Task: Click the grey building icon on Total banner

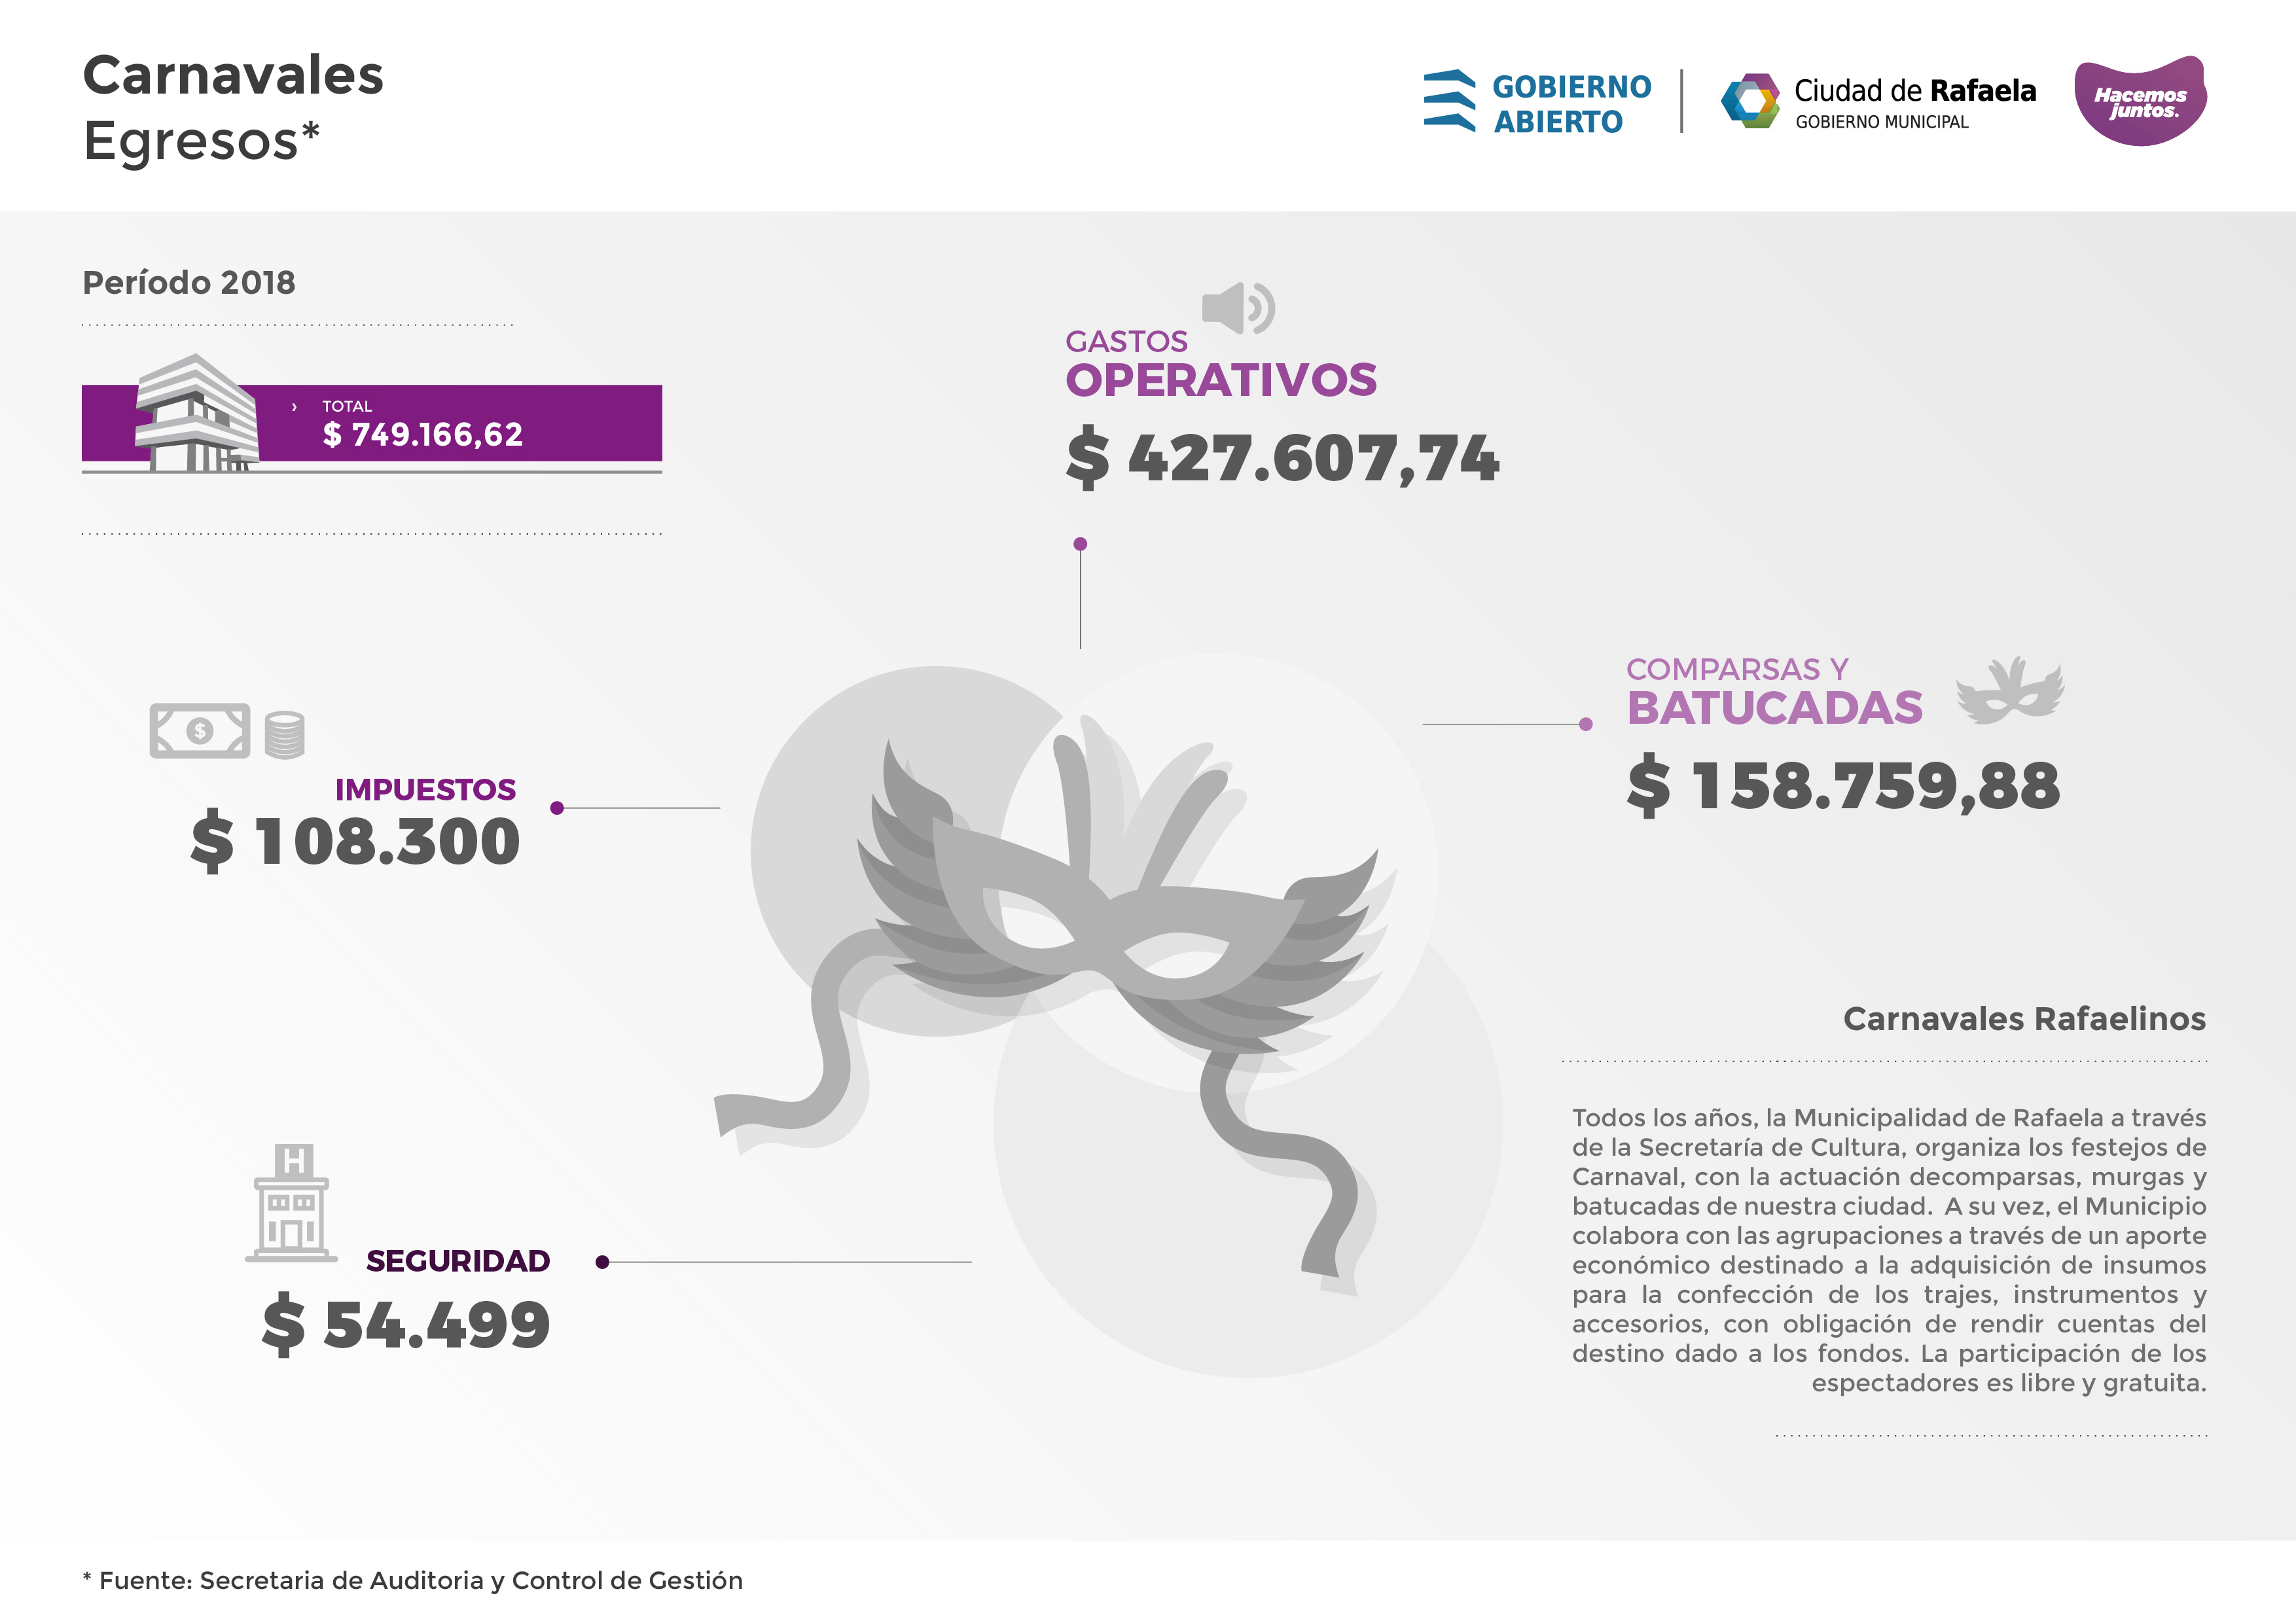Action: (x=198, y=412)
